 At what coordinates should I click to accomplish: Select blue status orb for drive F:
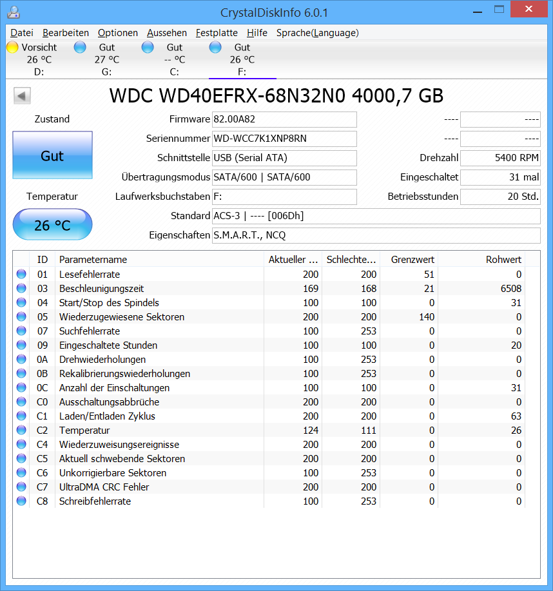(215, 47)
